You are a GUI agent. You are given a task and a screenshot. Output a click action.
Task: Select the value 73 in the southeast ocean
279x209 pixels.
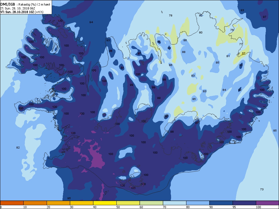(x=262, y=189)
